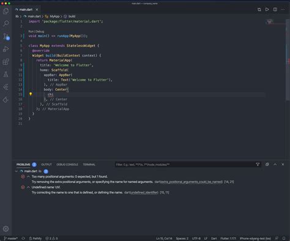Click problem count badge on Problems tab
This screenshot has height=241, width=290.
point(34,165)
